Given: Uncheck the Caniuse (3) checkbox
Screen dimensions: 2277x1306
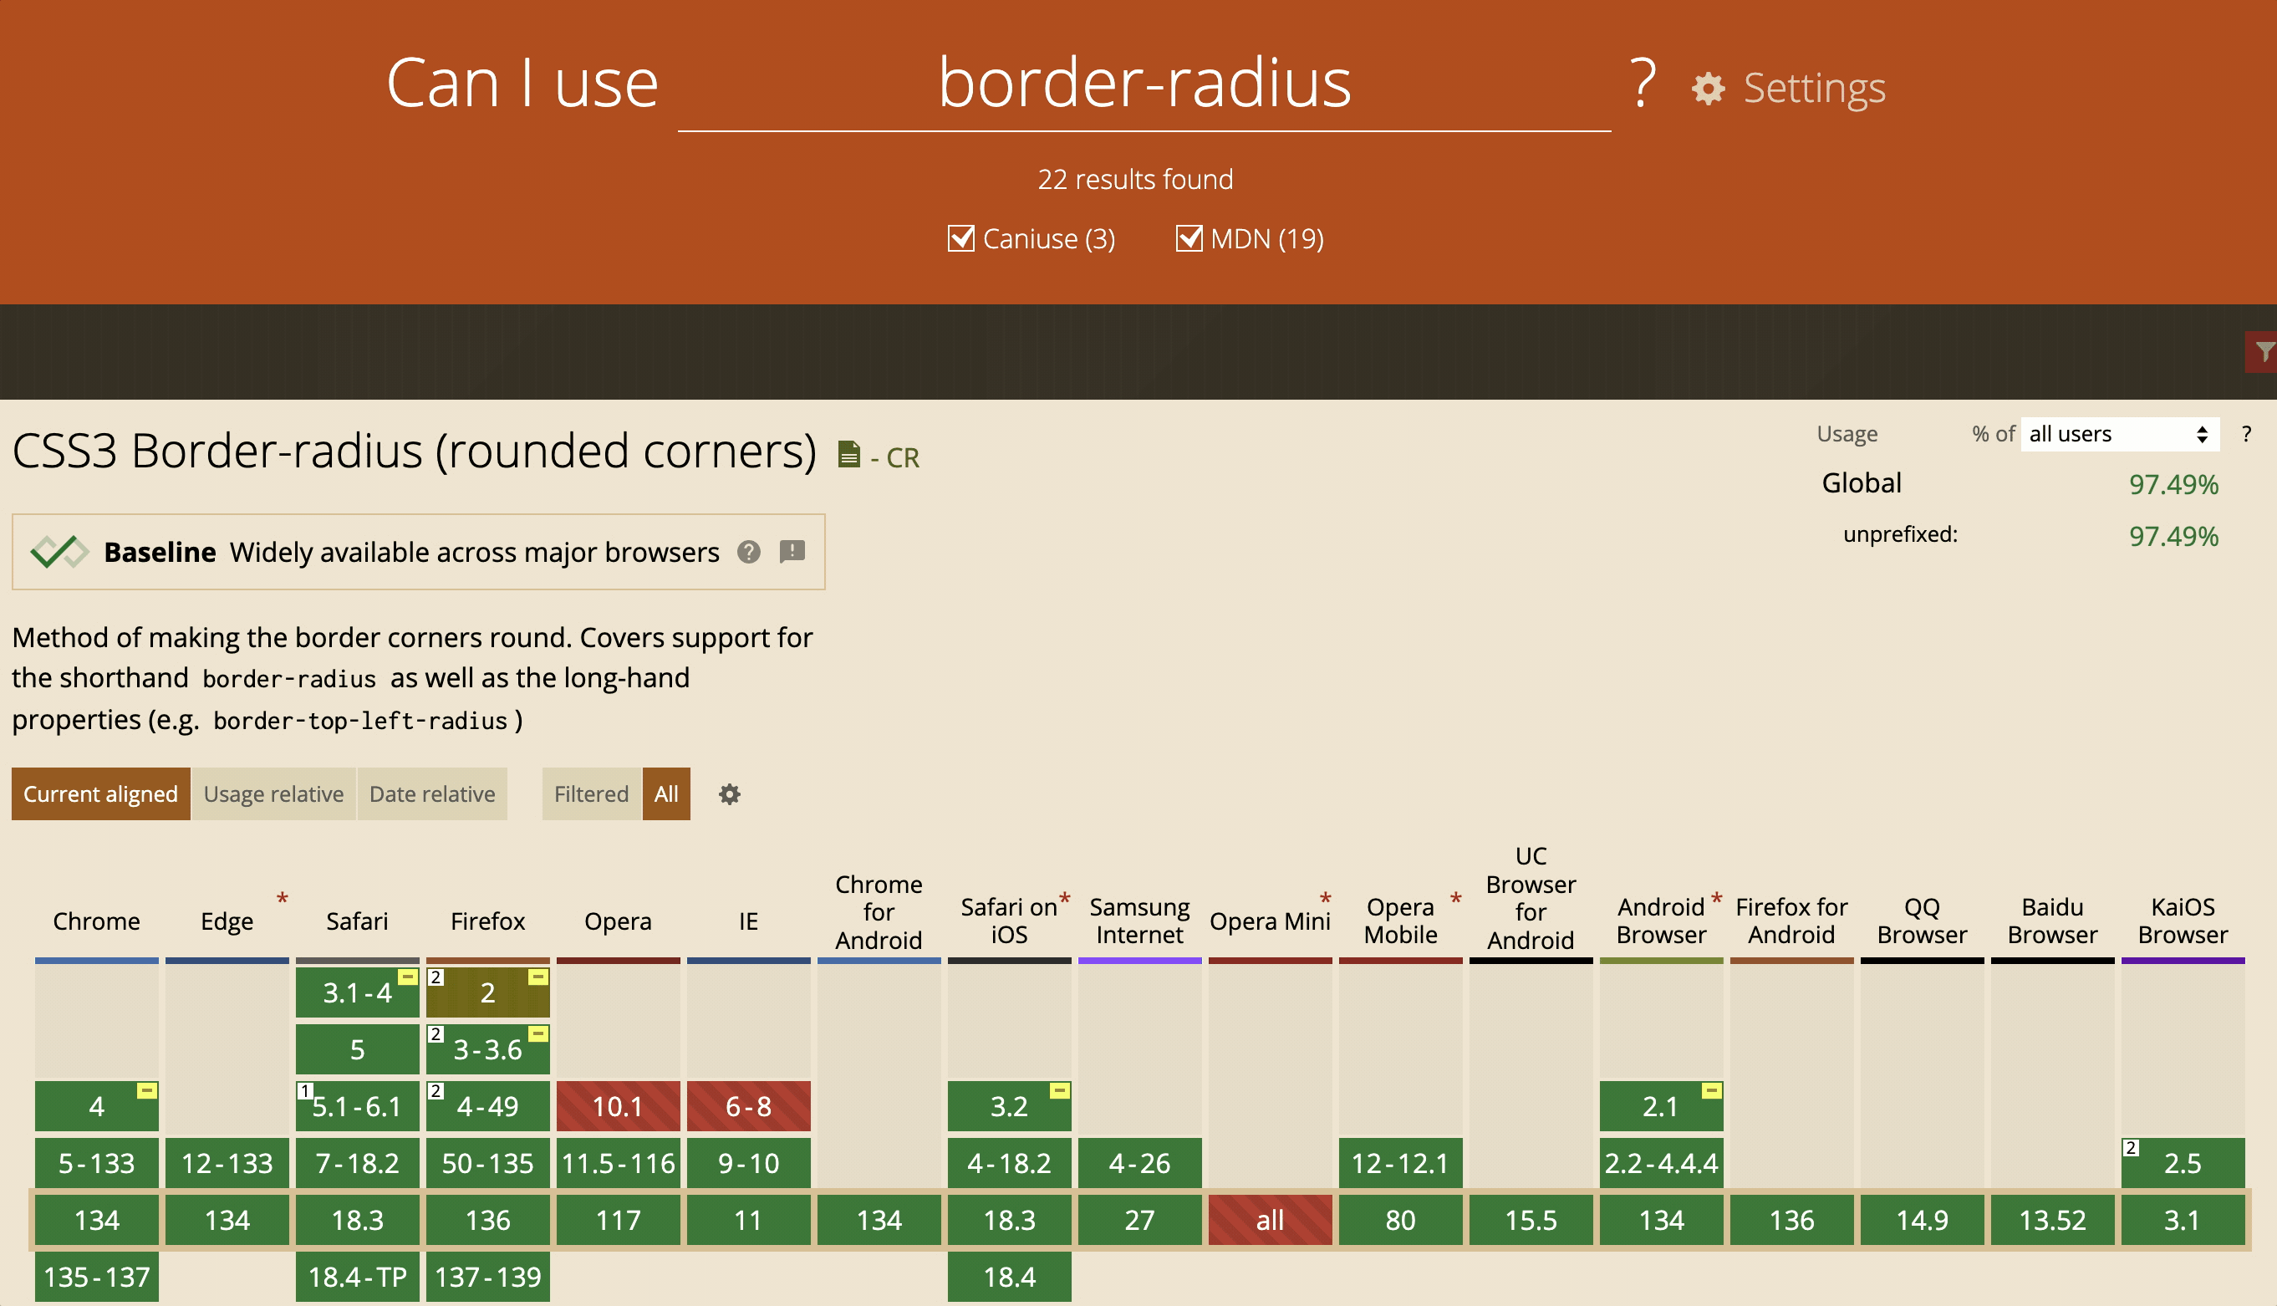Looking at the screenshot, I should (961, 238).
